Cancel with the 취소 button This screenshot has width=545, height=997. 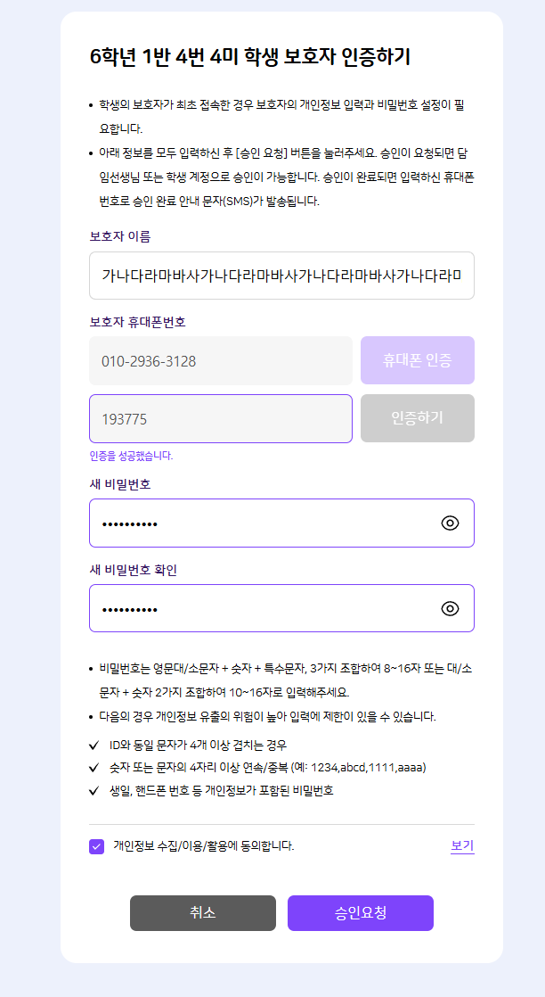[203, 913]
